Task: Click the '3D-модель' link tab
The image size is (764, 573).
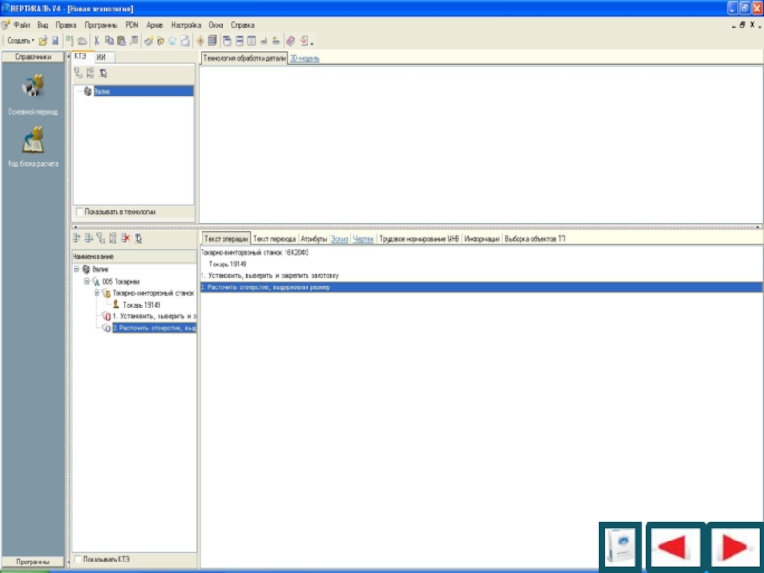Action: (306, 58)
